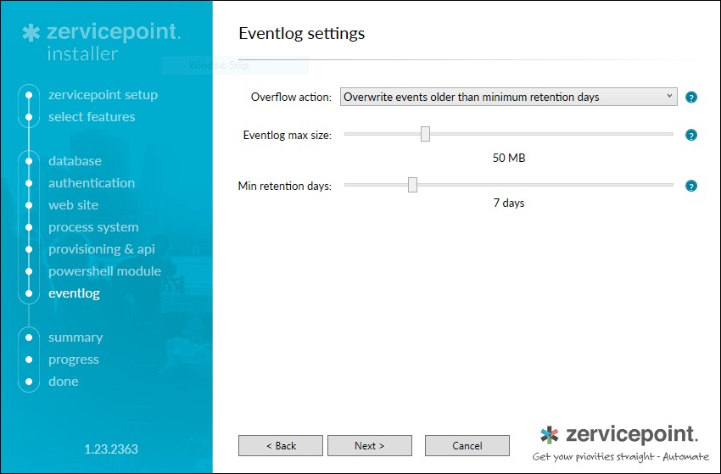This screenshot has width=721, height=474.
Task: Click the tagline Get your priorities straight
Action: point(620,456)
